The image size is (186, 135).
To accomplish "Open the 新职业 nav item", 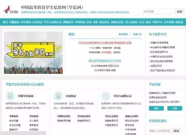I will click(179, 22).
